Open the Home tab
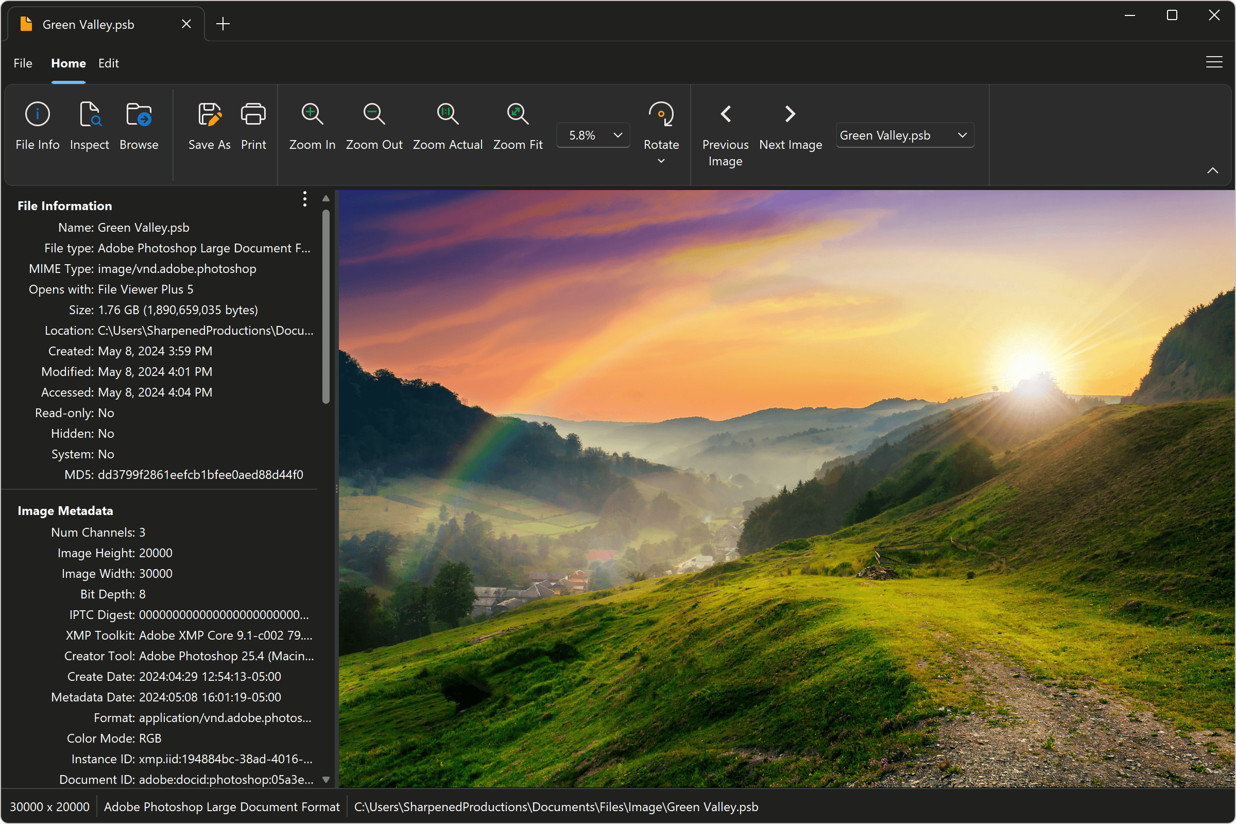The image size is (1236, 824). point(67,62)
